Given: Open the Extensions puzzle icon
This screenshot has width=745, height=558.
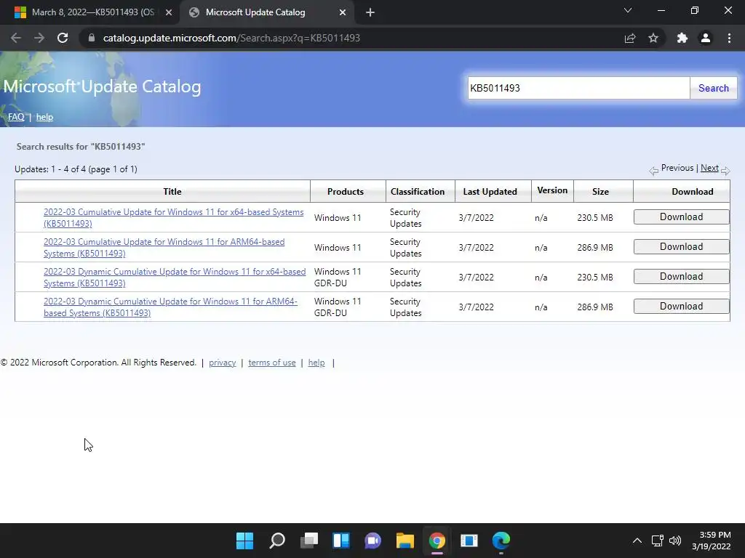Looking at the screenshot, I should click(x=682, y=38).
